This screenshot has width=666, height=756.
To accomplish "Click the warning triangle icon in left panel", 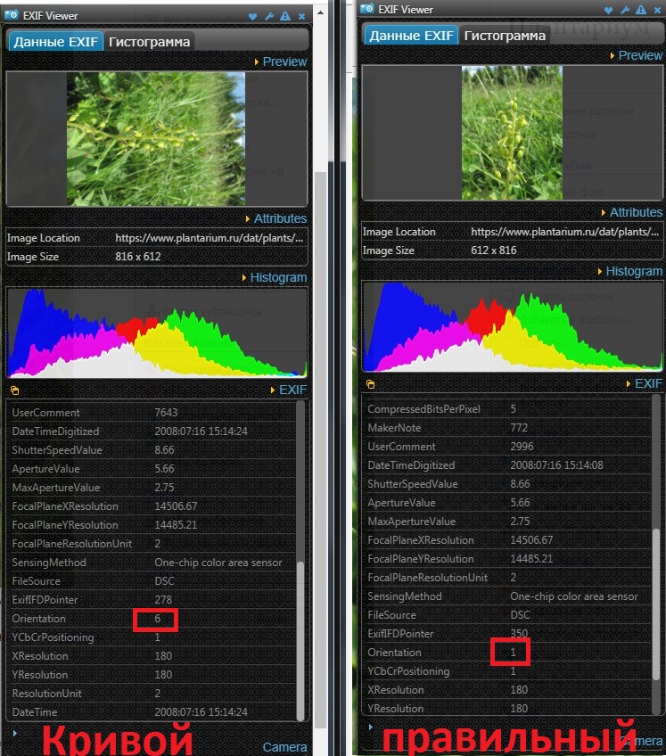I will [285, 16].
